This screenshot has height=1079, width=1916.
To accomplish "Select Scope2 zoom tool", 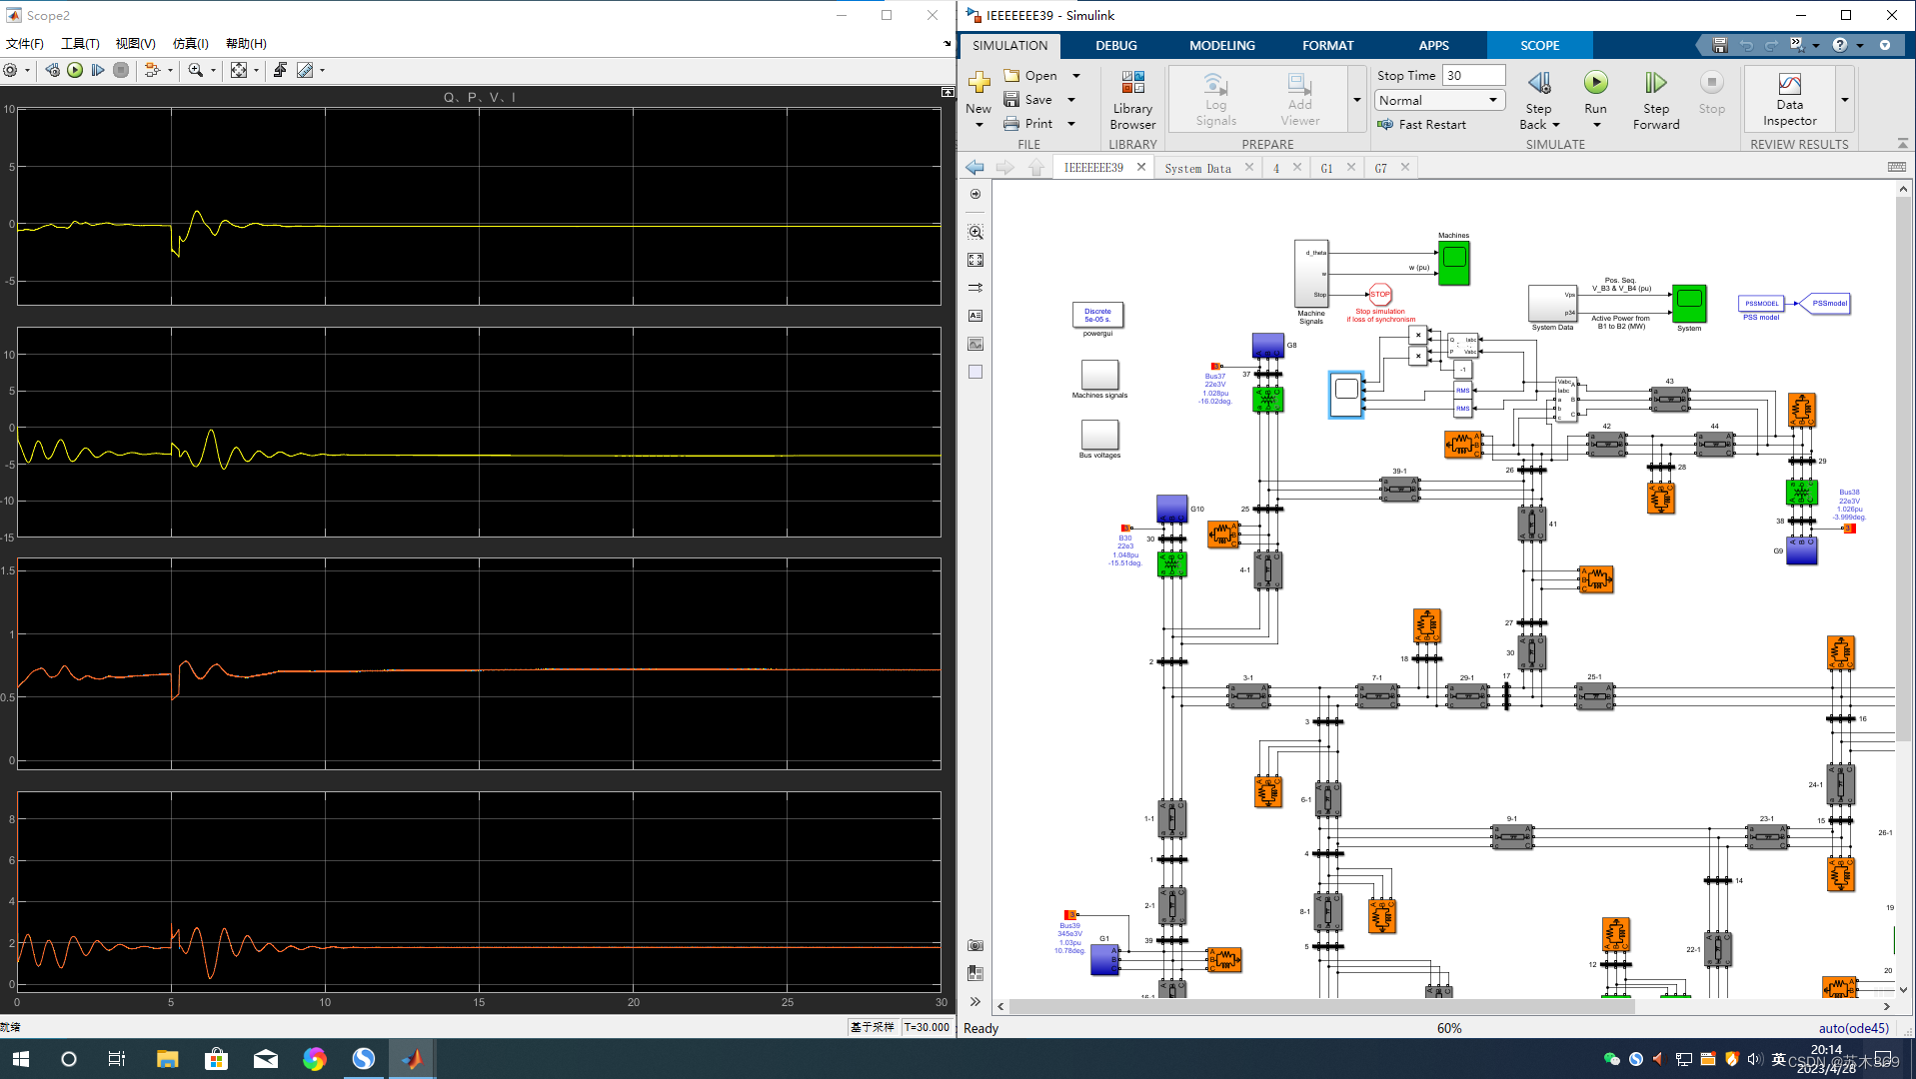I will click(x=196, y=70).
